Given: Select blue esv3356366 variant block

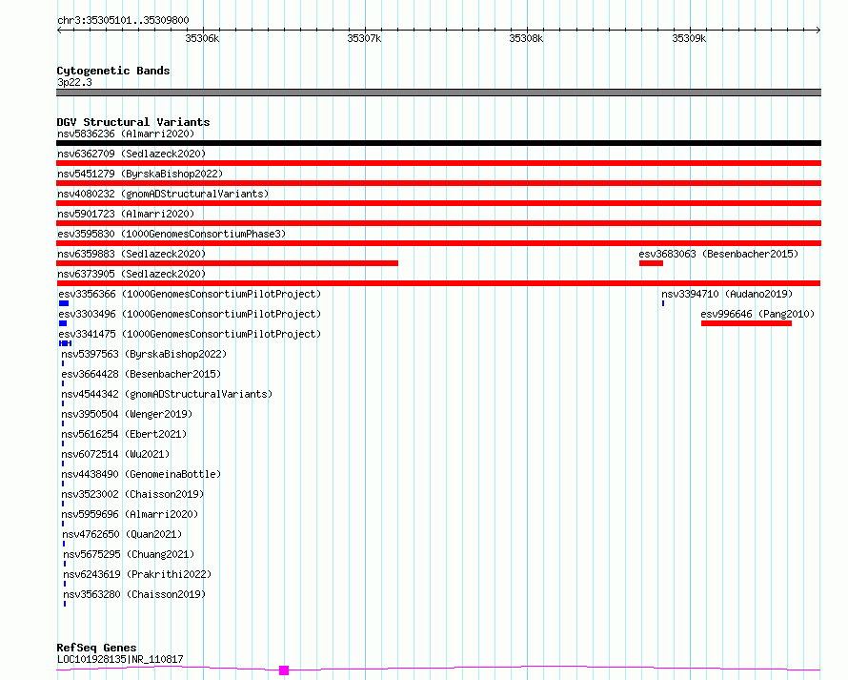Looking at the screenshot, I should tap(64, 303).
